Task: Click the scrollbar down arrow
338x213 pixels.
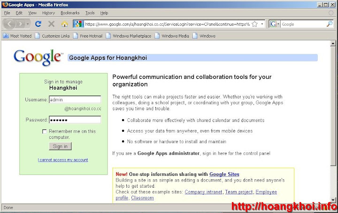Action: (333, 200)
